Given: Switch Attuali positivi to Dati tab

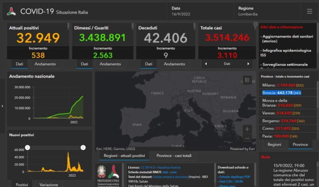Looking at the screenshot, I should [19, 64].
